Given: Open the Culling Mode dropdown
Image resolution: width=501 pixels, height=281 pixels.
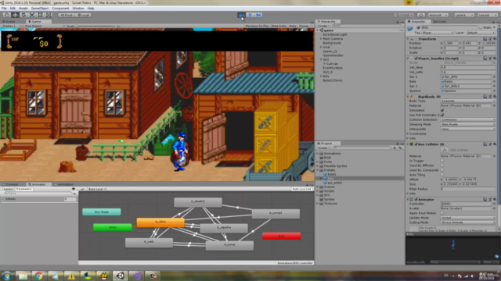Looking at the screenshot, I should [x=468, y=222].
